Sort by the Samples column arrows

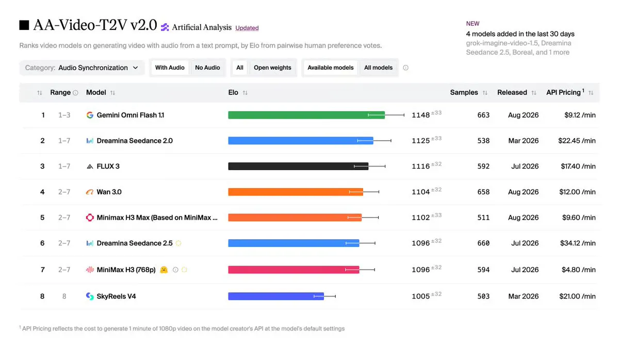coord(485,93)
